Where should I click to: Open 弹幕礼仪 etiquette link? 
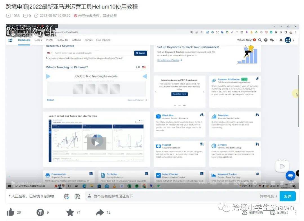tap(269, 196)
